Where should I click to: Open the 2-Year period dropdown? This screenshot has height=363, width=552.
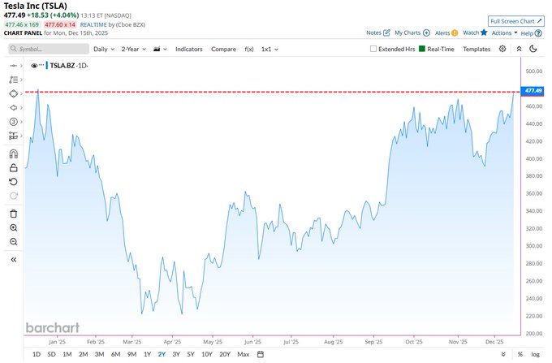(134, 50)
